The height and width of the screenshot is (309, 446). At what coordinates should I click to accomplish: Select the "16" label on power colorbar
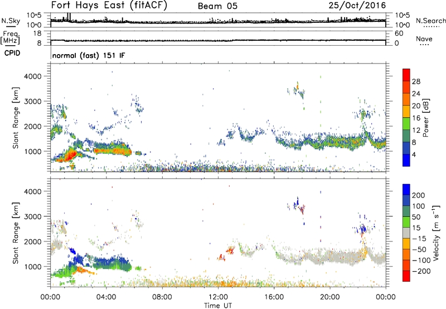tap(416, 118)
